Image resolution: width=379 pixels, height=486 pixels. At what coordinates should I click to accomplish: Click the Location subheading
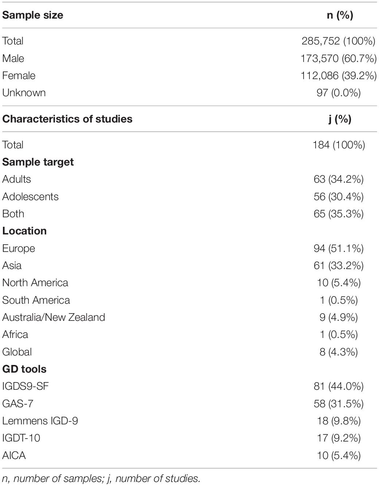(24, 231)
